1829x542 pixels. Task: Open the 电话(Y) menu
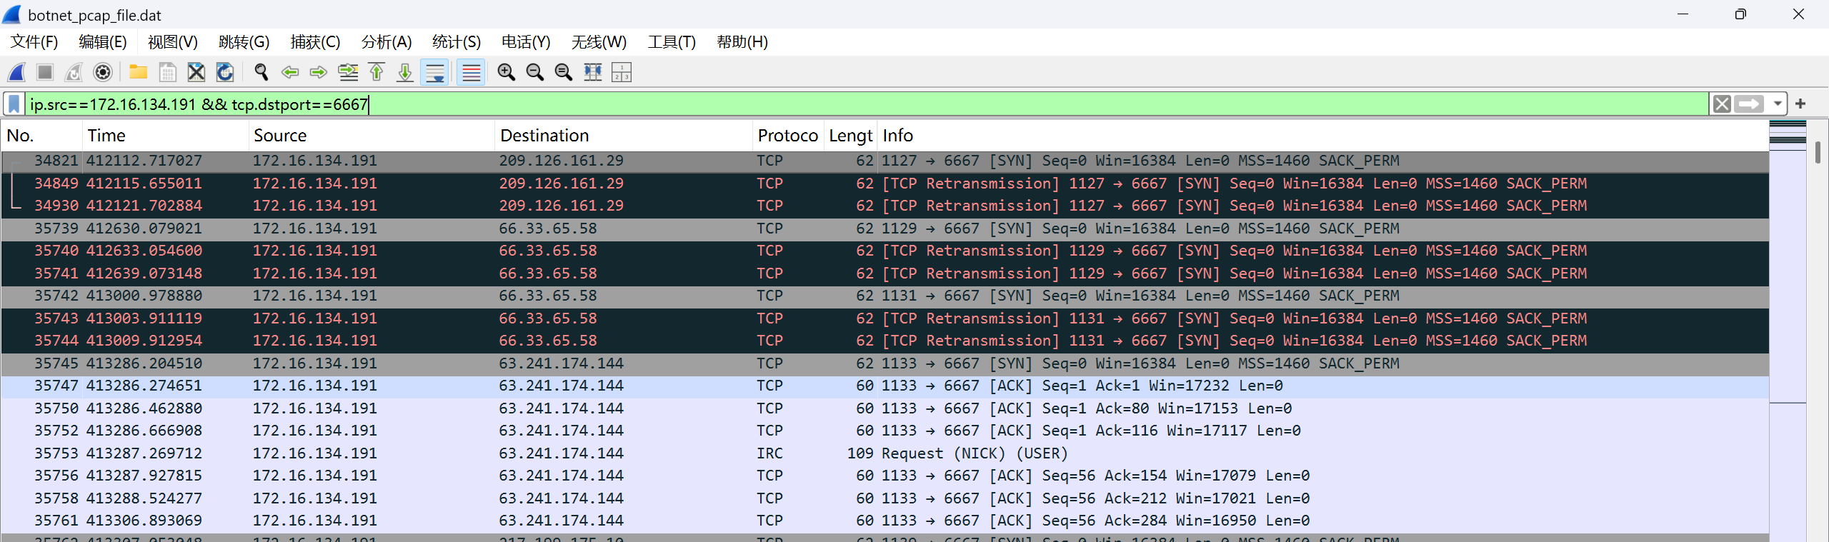(x=526, y=42)
